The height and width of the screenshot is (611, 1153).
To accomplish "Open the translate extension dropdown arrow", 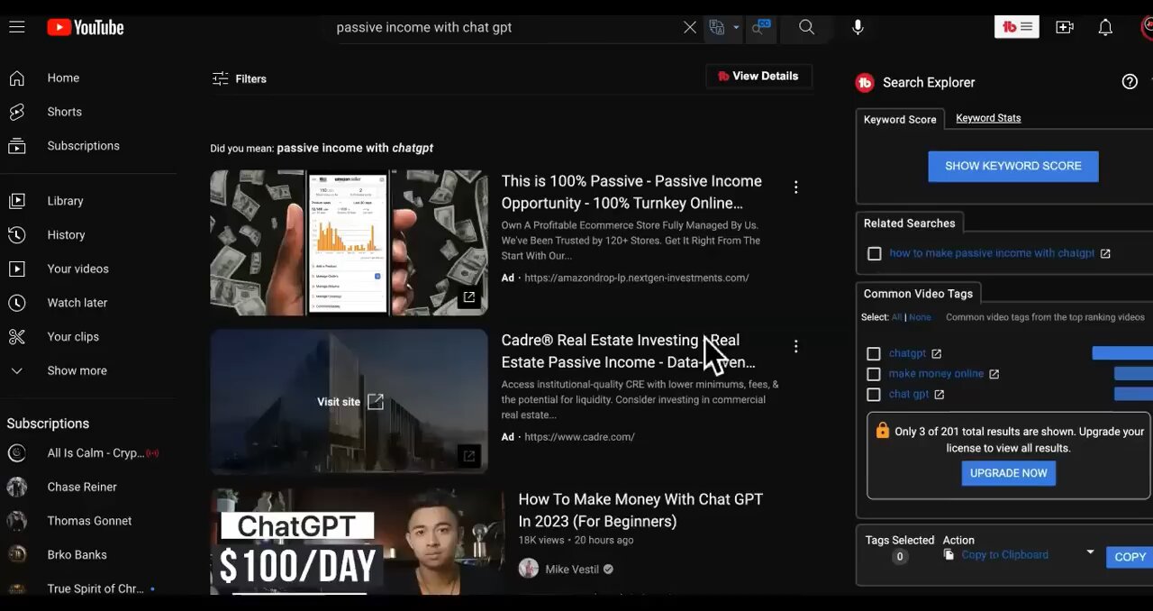I will 736,27.
